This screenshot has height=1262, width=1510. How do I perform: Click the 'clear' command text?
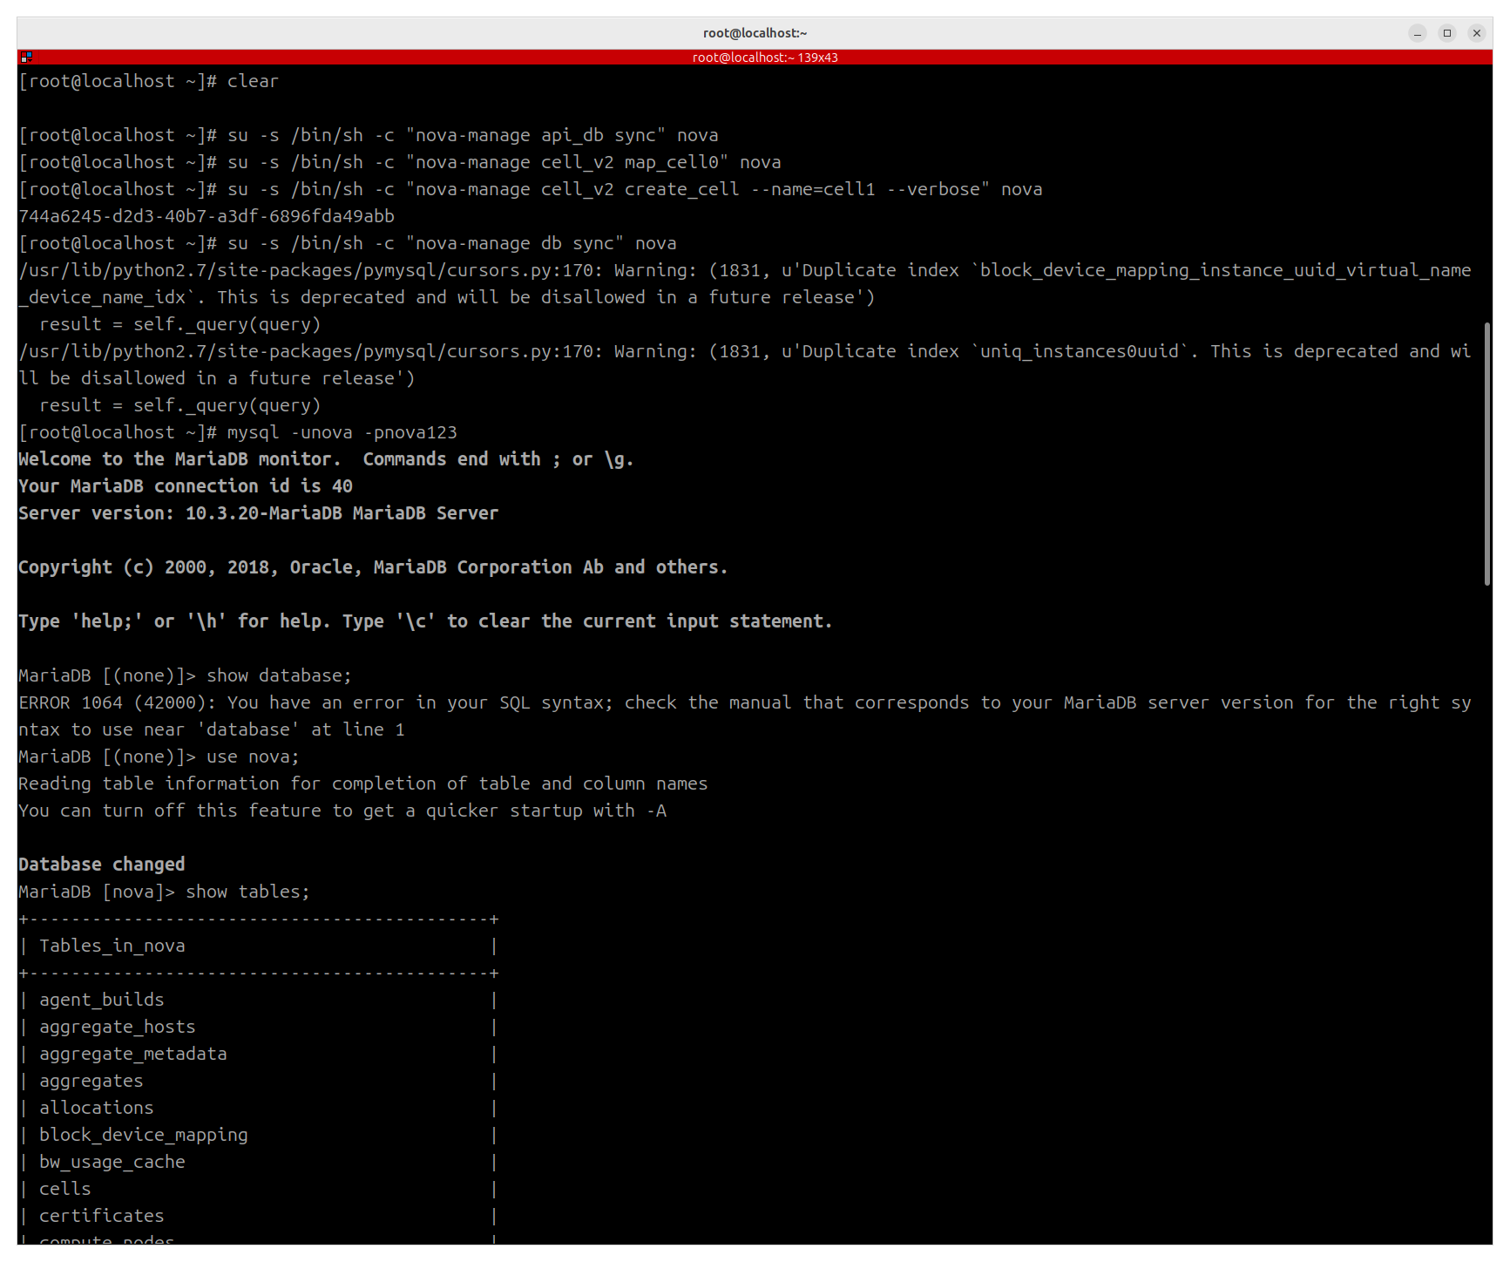click(253, 81)
